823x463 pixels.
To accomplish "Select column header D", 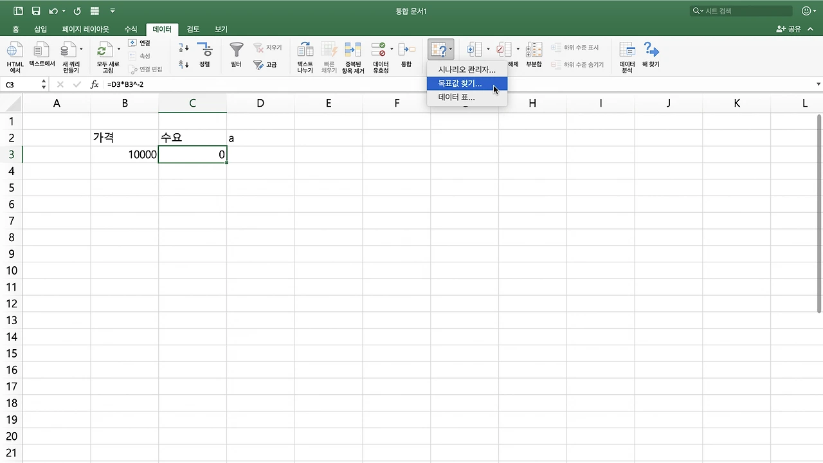I will point(260,103).
